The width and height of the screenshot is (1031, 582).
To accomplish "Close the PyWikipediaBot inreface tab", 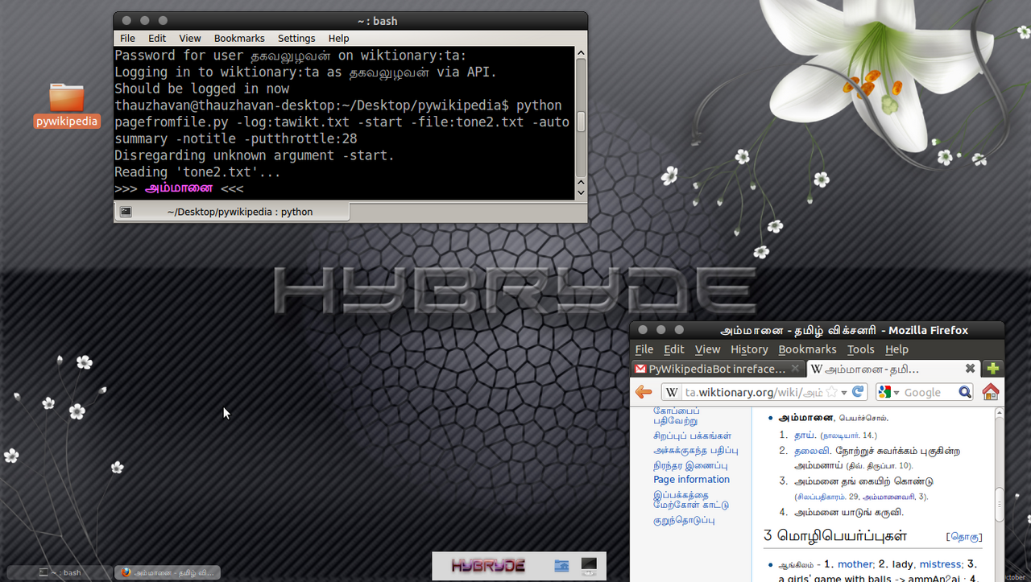I will tap(795, 368).
